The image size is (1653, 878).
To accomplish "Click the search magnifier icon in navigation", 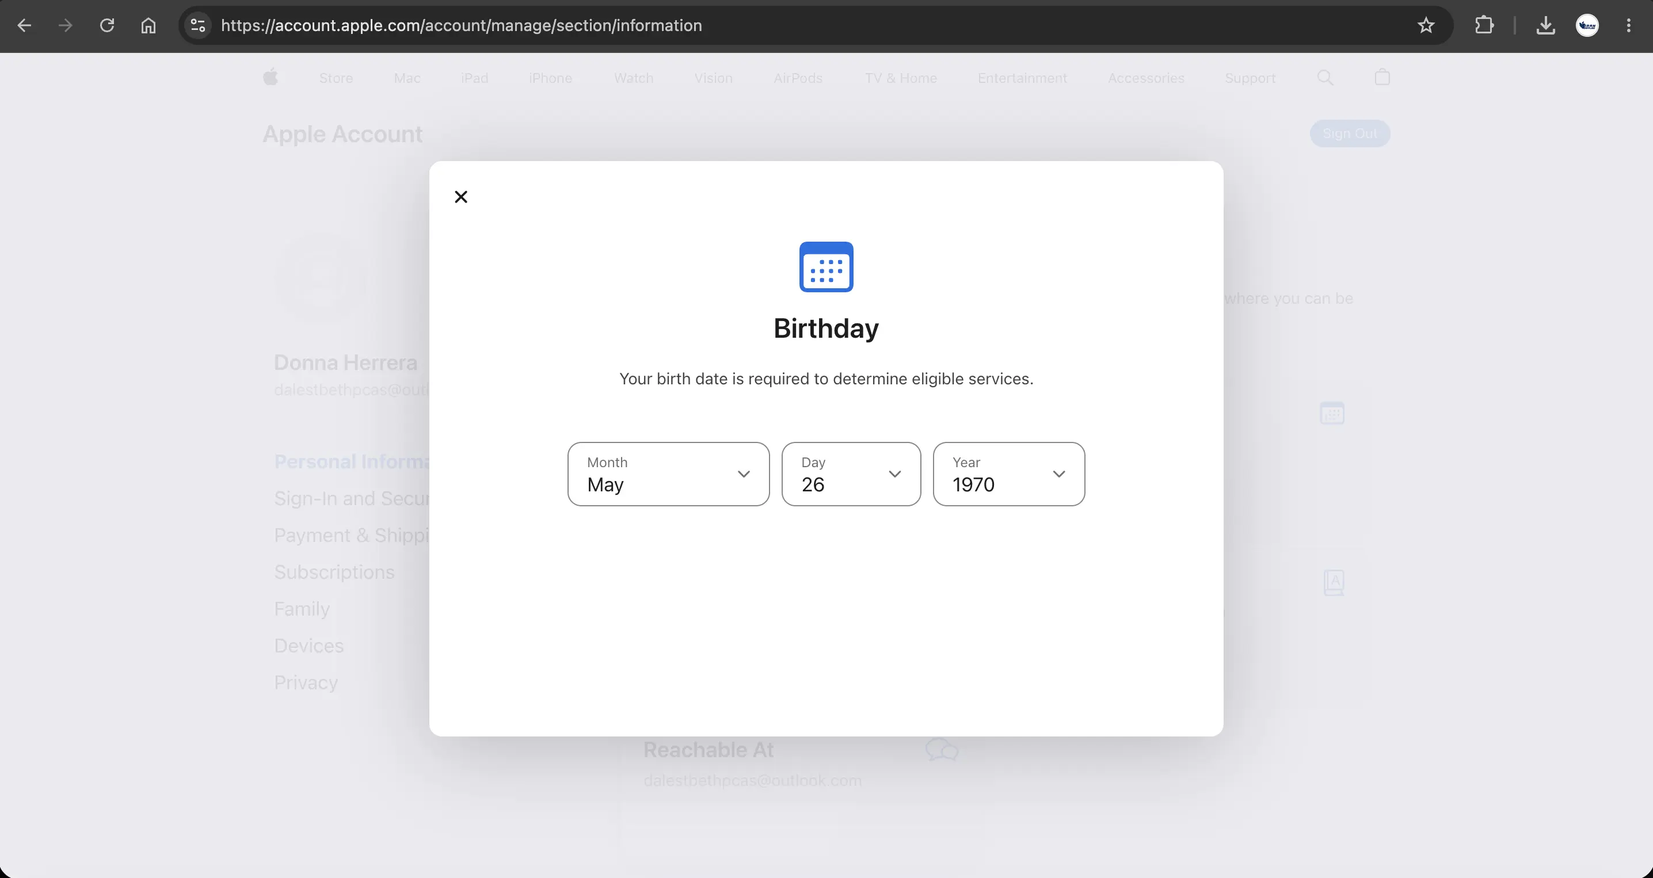I will pos(1325,78).
